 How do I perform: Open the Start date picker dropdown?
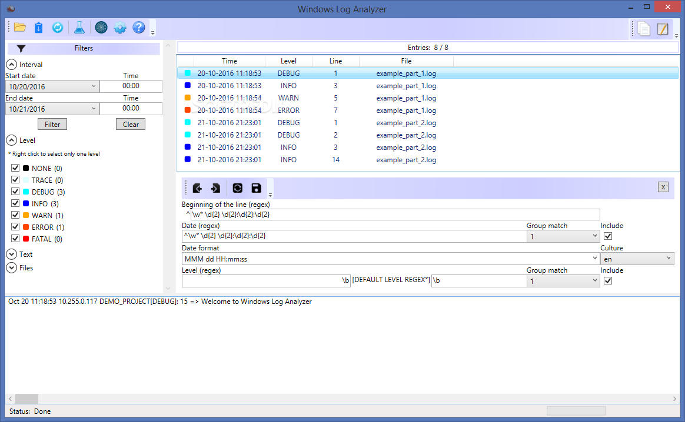94,86
